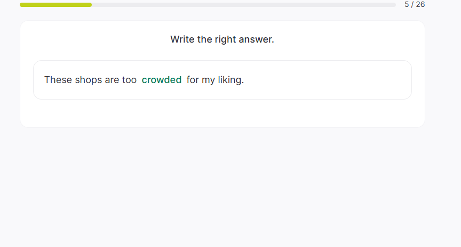Viewport: 461px width, 247px height.
Task: Click the gray unfilled part of progress bar
Action: [243, 5]
